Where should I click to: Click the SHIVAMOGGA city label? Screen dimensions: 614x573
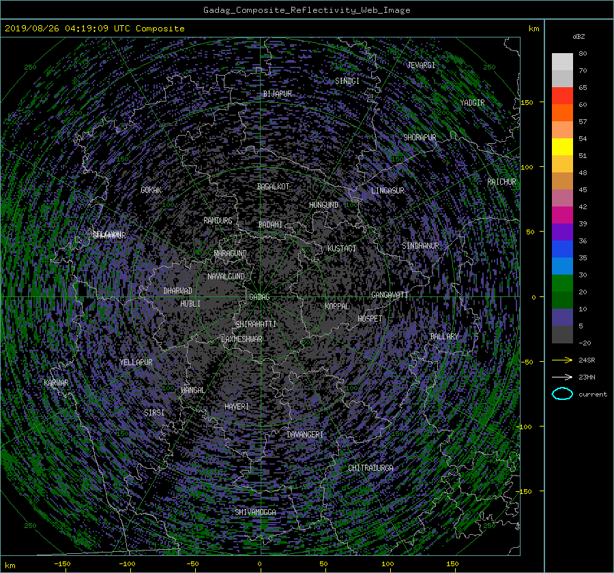(x=255, y=512)
